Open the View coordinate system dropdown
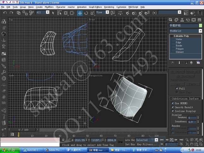 pyautogui.click(x=107, y=12)
